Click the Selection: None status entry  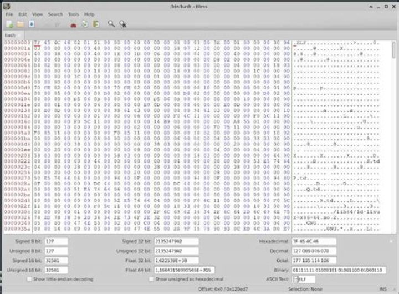[x=305, y=289]
